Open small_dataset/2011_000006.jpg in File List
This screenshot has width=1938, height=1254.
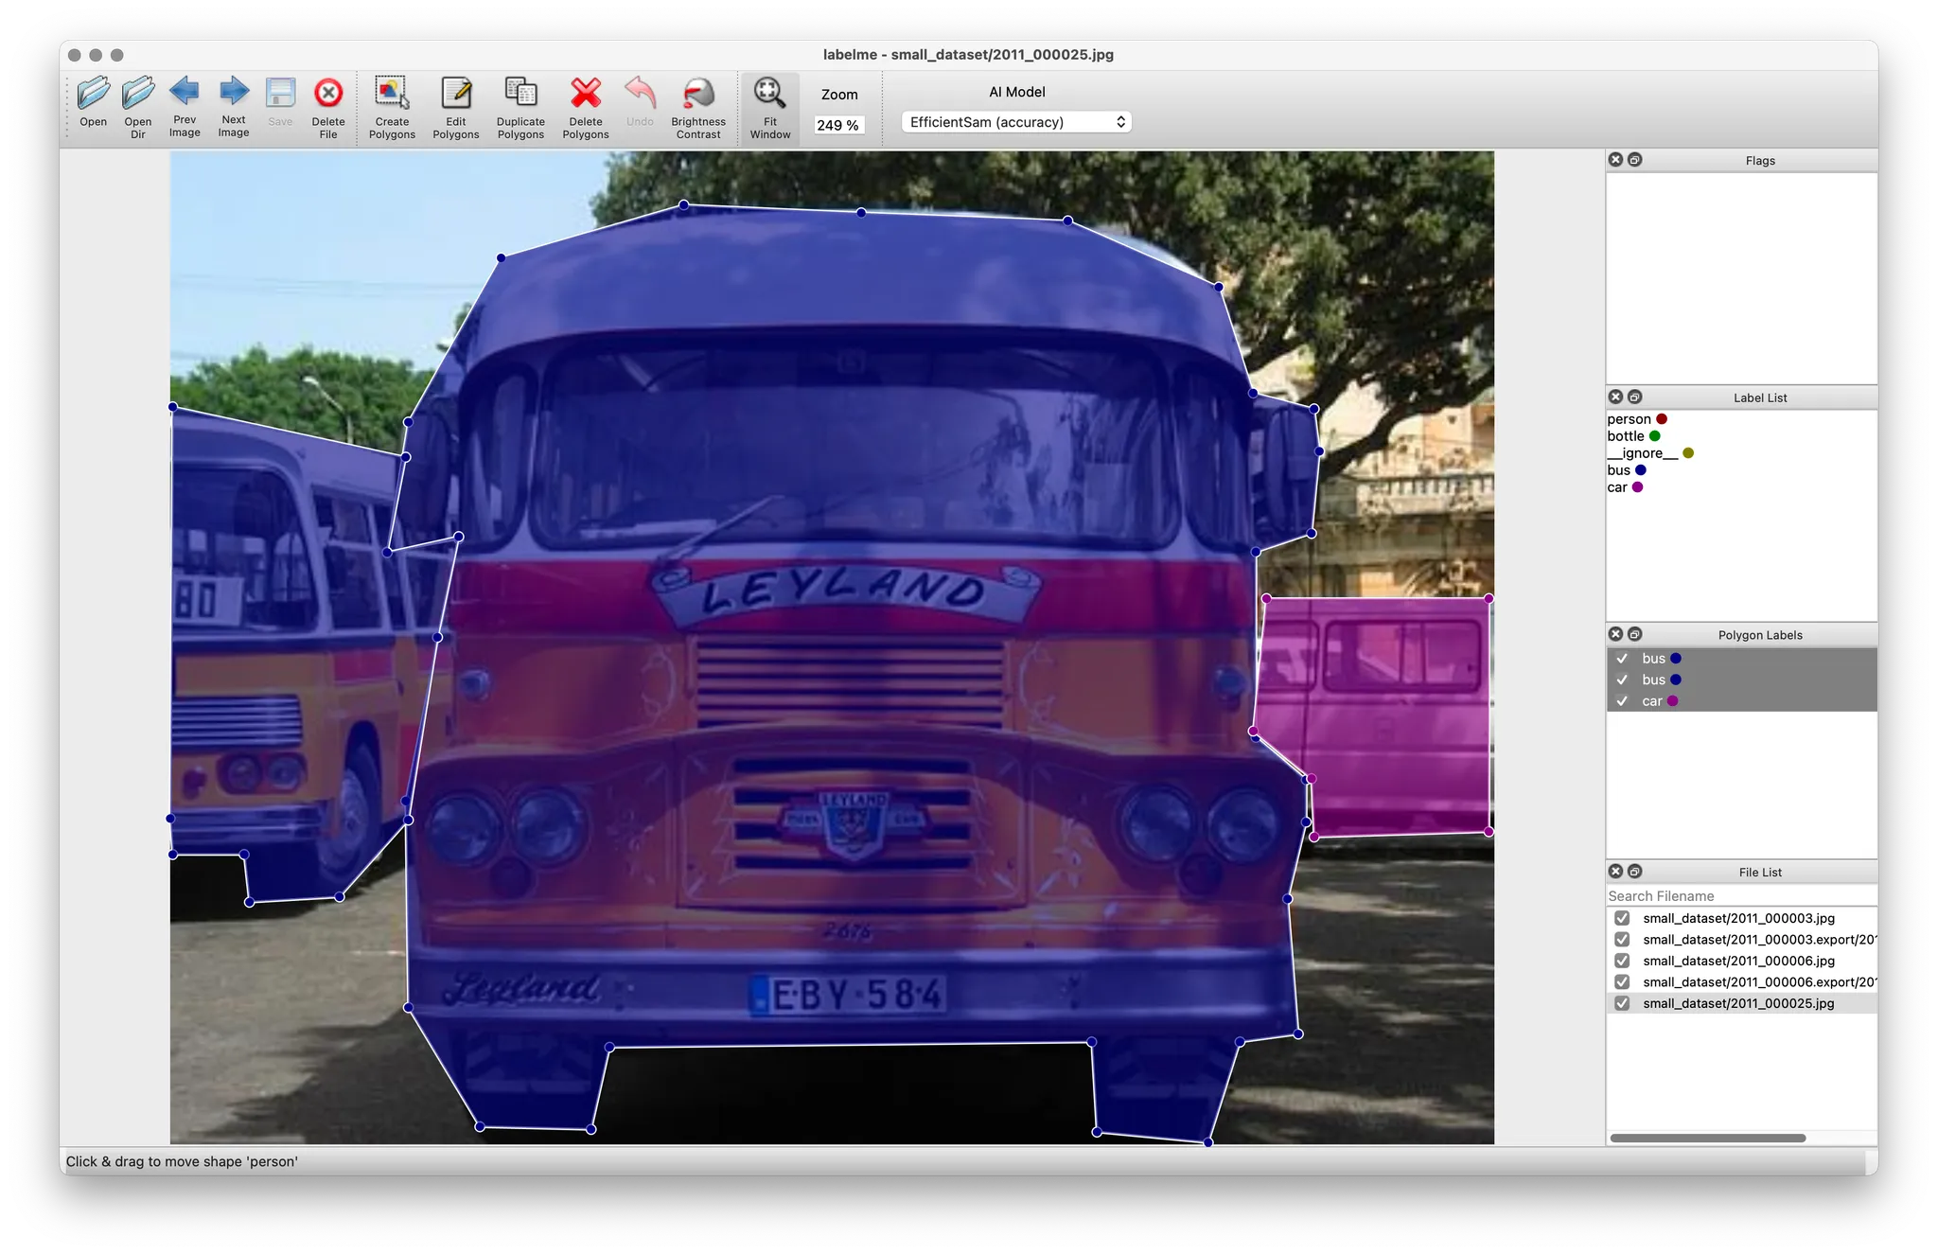[1738, 961]
